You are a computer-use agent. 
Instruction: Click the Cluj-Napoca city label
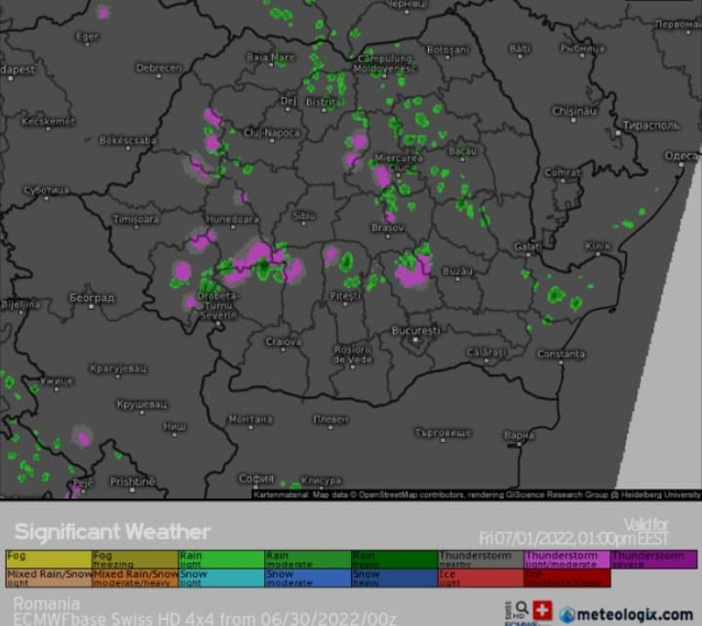point(271,133)
